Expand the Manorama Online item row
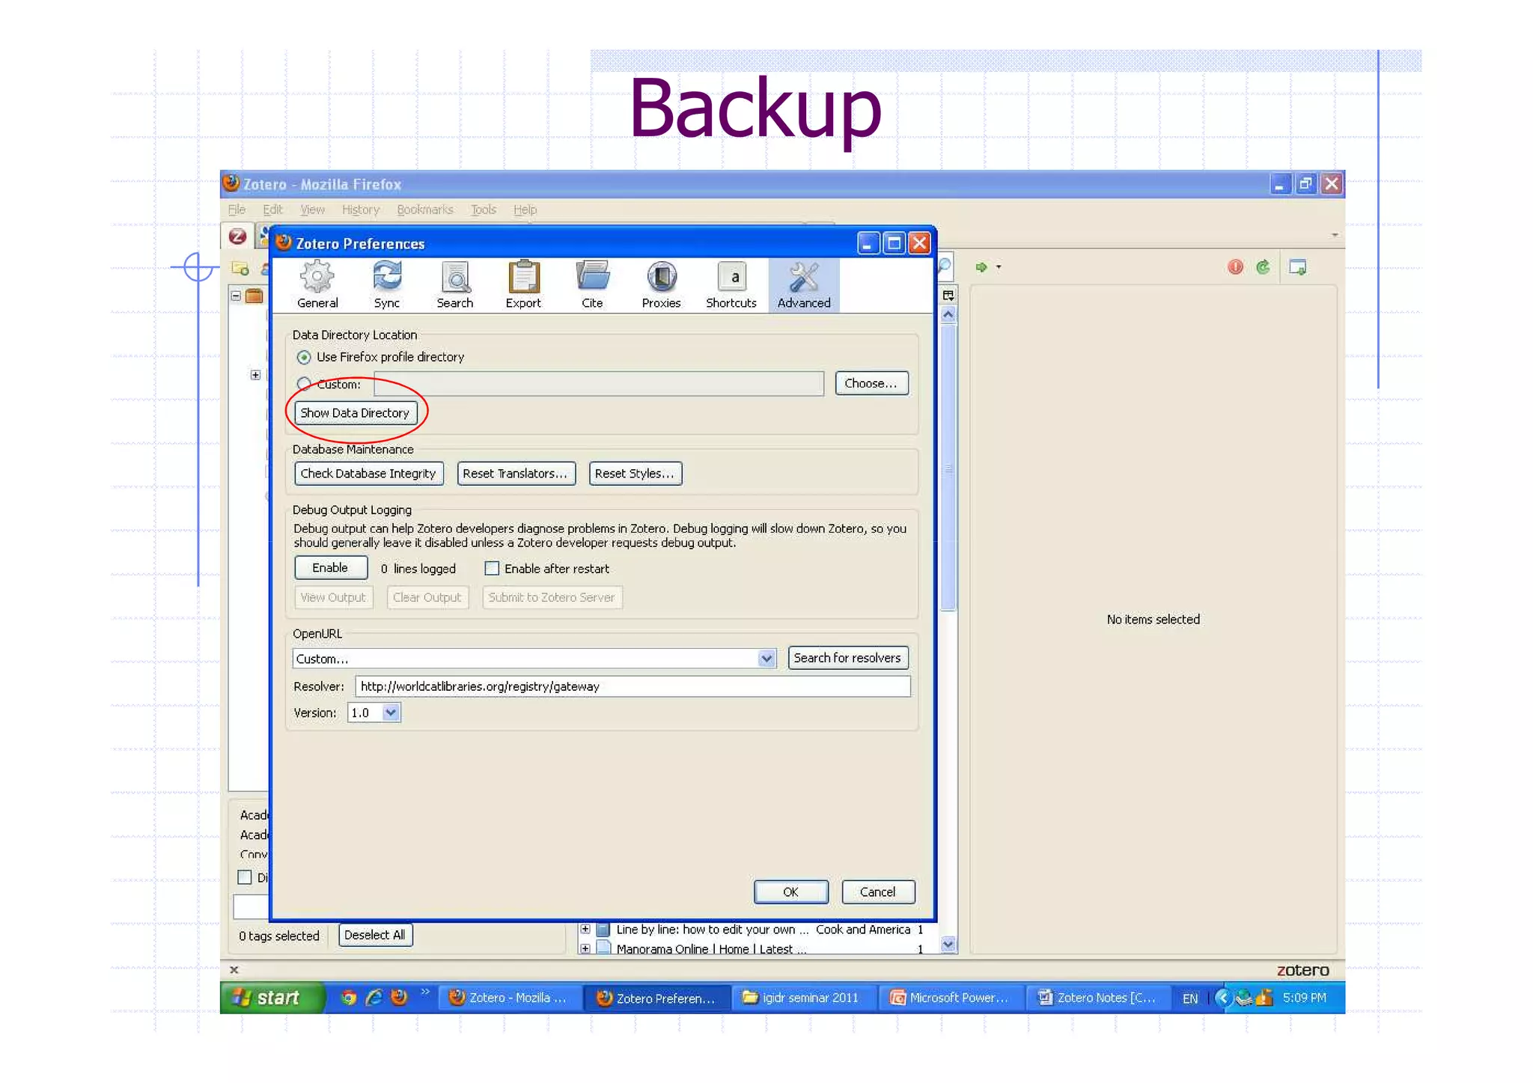 point(585,949)
